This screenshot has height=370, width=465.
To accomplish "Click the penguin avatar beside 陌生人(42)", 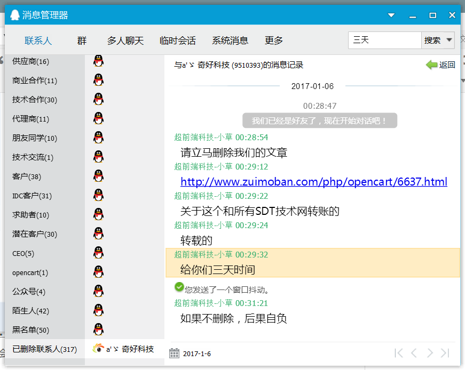I will click(x=98, y=310).
